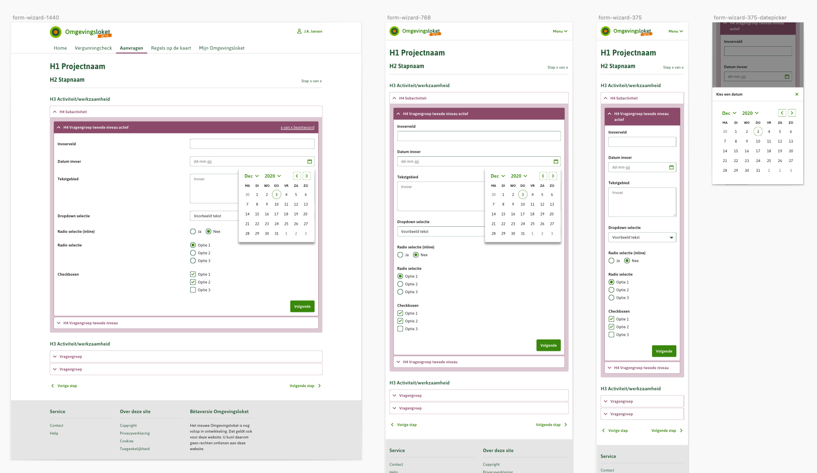Open next month arrow in the datepicker
Image resolution: width=817 pixels, height=473 pixels.
click(307, 176)
